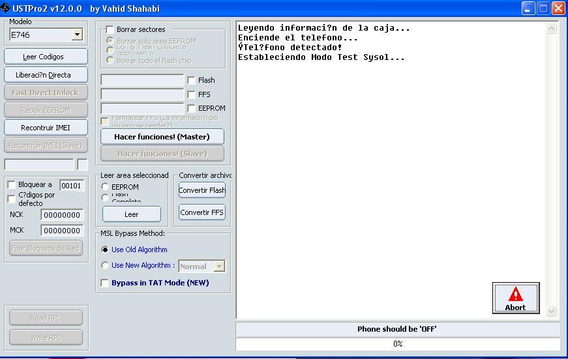Enable the Bloquear a checkbox
This screenshot has width=568, height=359.
coord(12,185)
